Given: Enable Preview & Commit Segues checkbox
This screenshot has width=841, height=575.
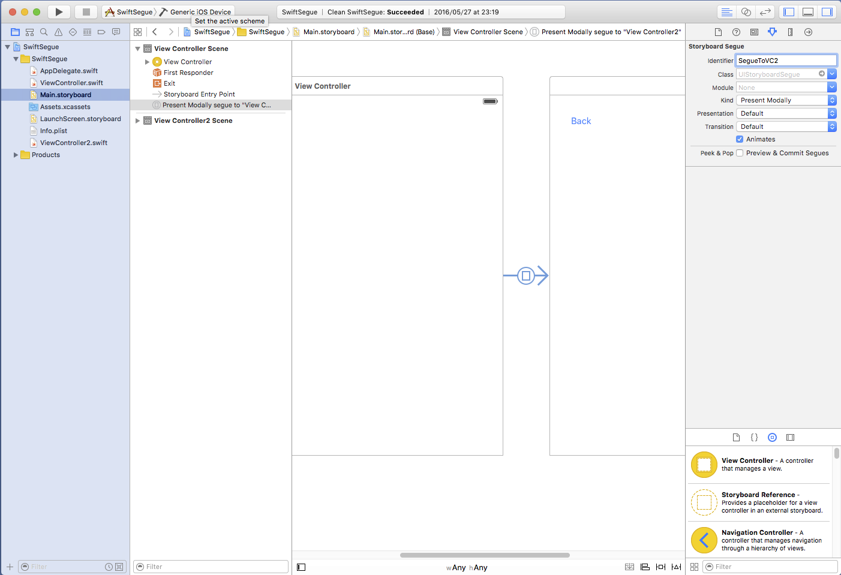Looking at the screenshot, I should coord(740,153).
